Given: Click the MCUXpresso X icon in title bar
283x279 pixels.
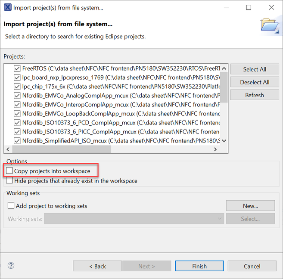Looking at the screenshot, I should [x=8, y=8].
